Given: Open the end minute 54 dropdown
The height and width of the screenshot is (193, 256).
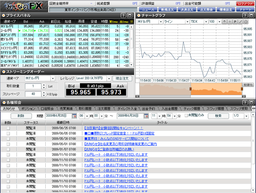Looking at the screenshot, I should (x=175, y=116).
